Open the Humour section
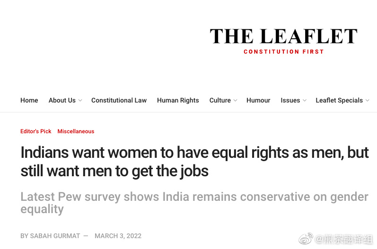The width and height of the screenshot is (377, 249). coord(258,100)
